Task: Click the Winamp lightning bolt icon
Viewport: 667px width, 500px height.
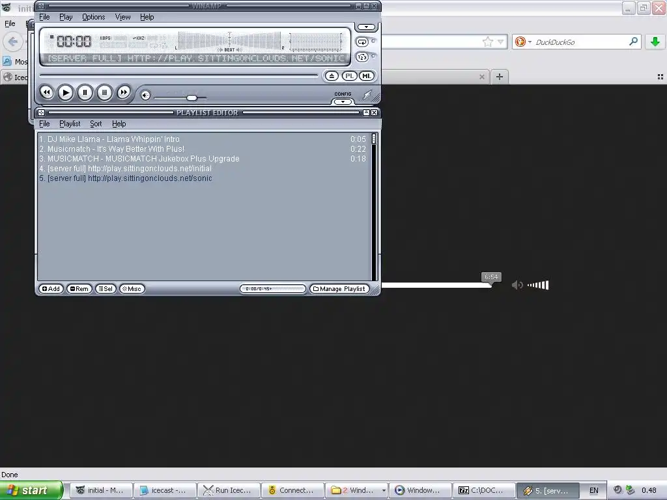Action: tap(367, 95)
